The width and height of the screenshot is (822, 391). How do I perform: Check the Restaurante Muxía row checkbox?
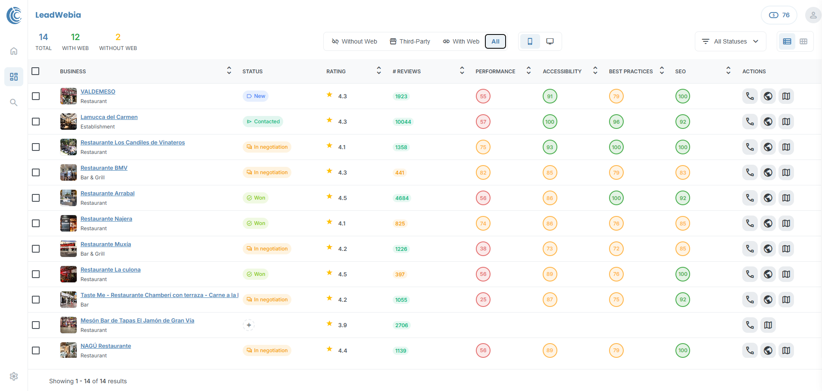pyautogui.click(x=36, y=249)
